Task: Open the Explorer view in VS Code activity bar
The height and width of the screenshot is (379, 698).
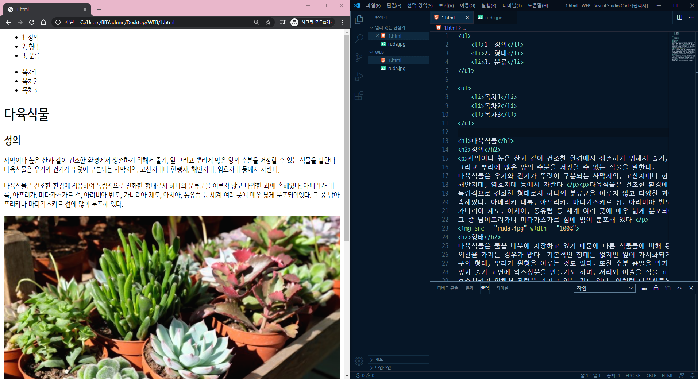Action: coord(359,19)
